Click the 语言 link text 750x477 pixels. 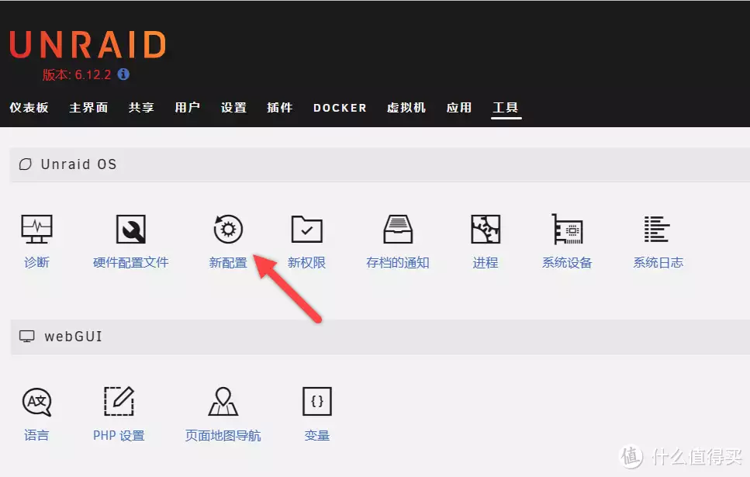point(36,435)
